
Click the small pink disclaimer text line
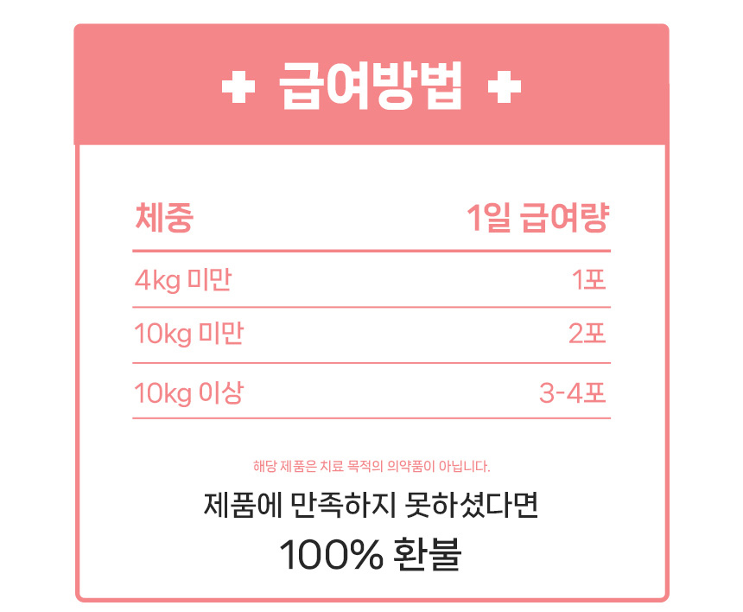coord(371,467)
